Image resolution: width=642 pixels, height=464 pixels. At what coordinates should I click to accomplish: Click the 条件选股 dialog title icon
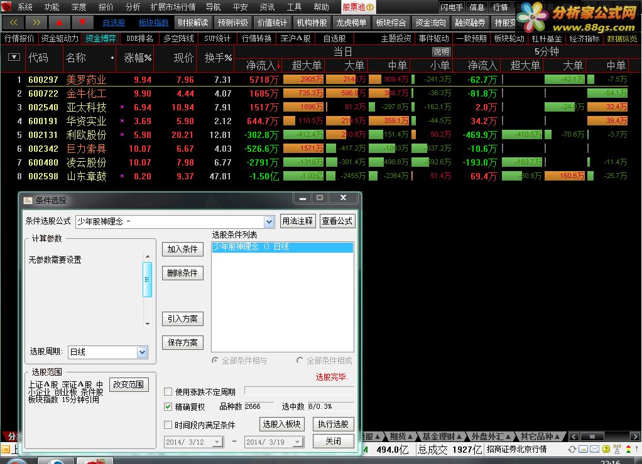pyautogui.click(x=28, y=200)
